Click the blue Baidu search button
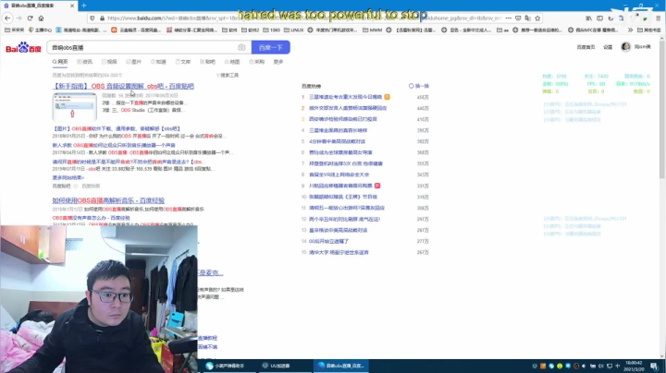Image resolution: width=666 pixels, height=373 pixels. click(270, 47)
